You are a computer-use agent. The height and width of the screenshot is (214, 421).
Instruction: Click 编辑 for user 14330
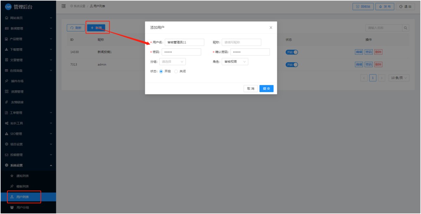359,52
